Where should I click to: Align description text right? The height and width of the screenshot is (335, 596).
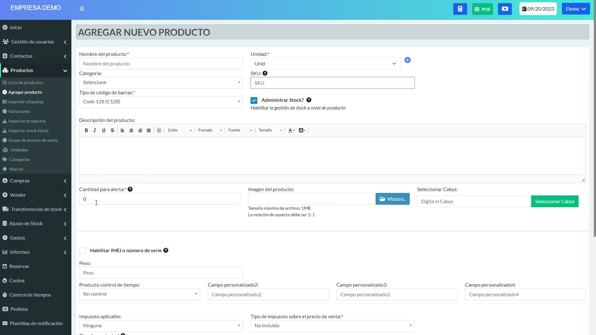click(x=140, y=130)
